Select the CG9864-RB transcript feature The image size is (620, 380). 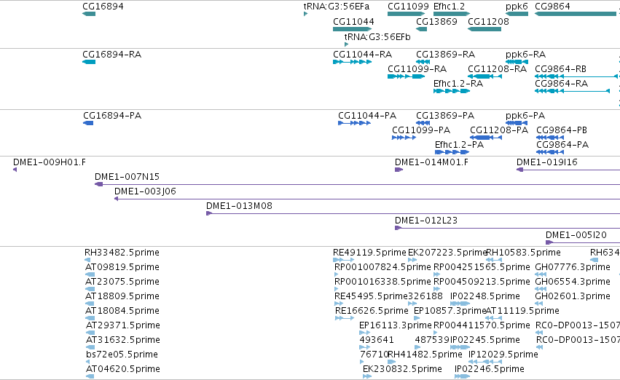pos(576,76)
